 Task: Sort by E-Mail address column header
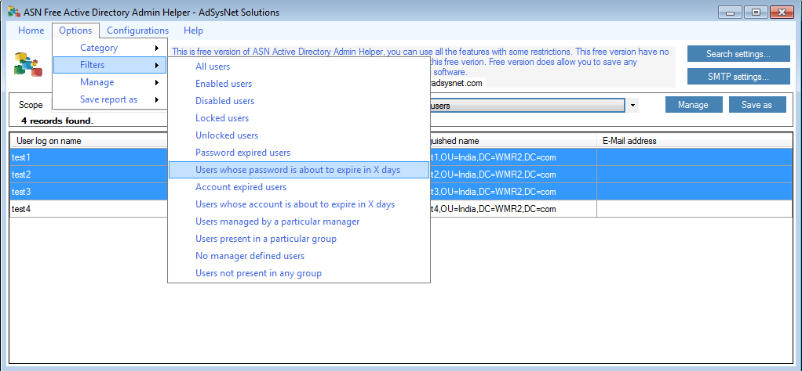pos(694,141)
